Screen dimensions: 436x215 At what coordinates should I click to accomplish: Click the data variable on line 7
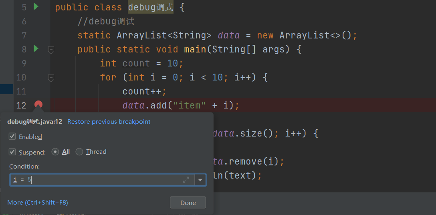228,35
